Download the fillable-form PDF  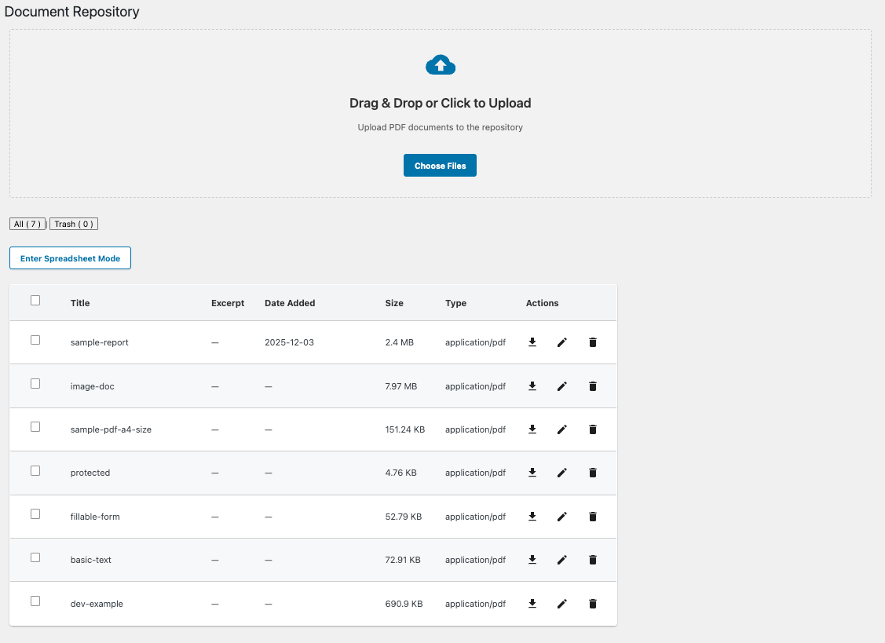click(532, 516)
